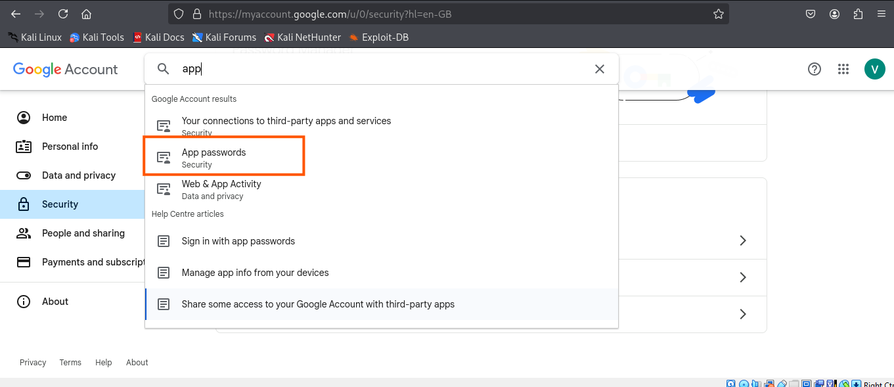Open Payments and subscriptions section
894x387 pixels.
point(72,262)
